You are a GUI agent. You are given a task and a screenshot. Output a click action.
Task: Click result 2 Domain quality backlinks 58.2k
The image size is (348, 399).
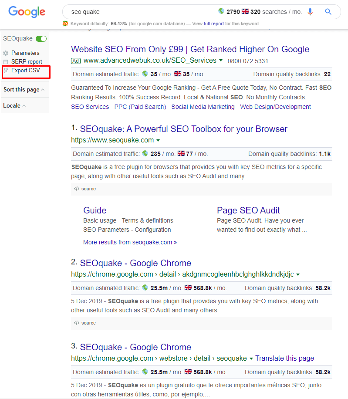coord(323,288)
